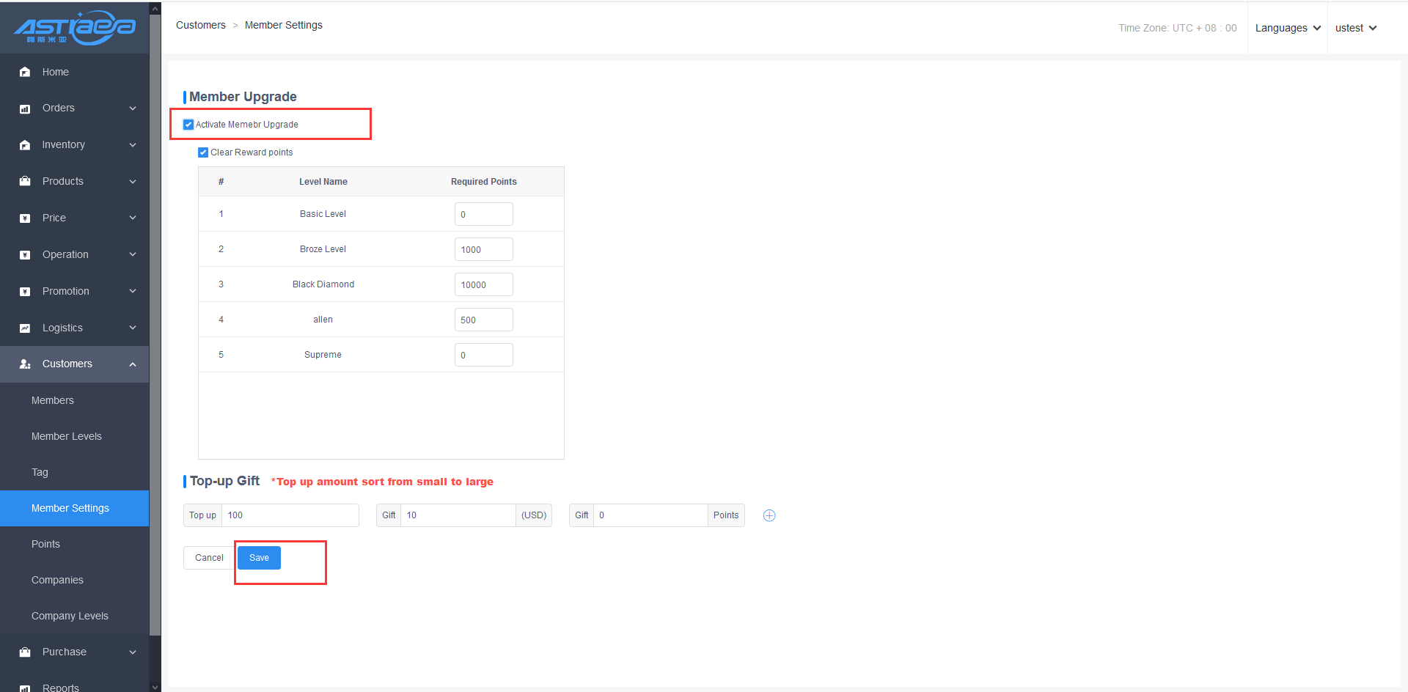Toggle the Clear Reward points checkbox
This screenshot has width=1408, height=692.
click(203, 152)
